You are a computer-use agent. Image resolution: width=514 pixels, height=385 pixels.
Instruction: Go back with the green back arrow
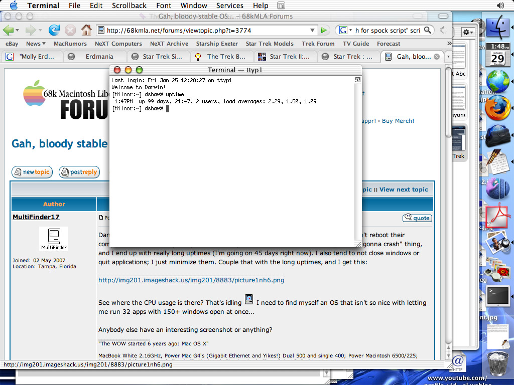point(8,30)
